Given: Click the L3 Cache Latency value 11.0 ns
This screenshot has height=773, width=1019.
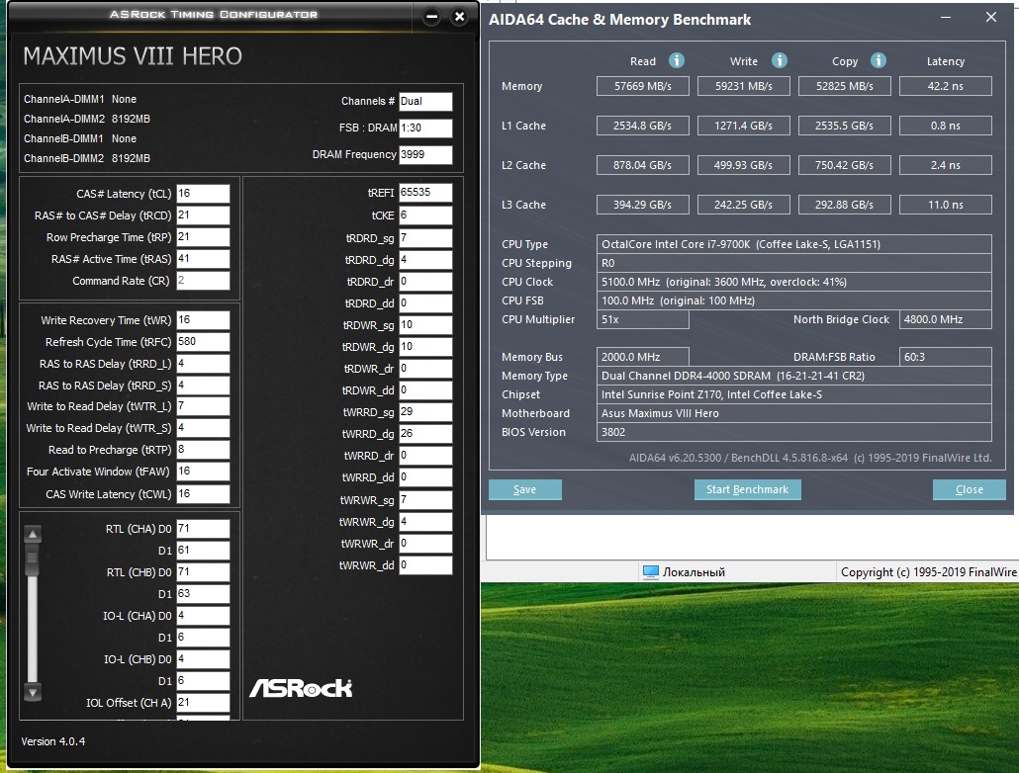Looking at the screenshot, I should [x=946, y=205].
